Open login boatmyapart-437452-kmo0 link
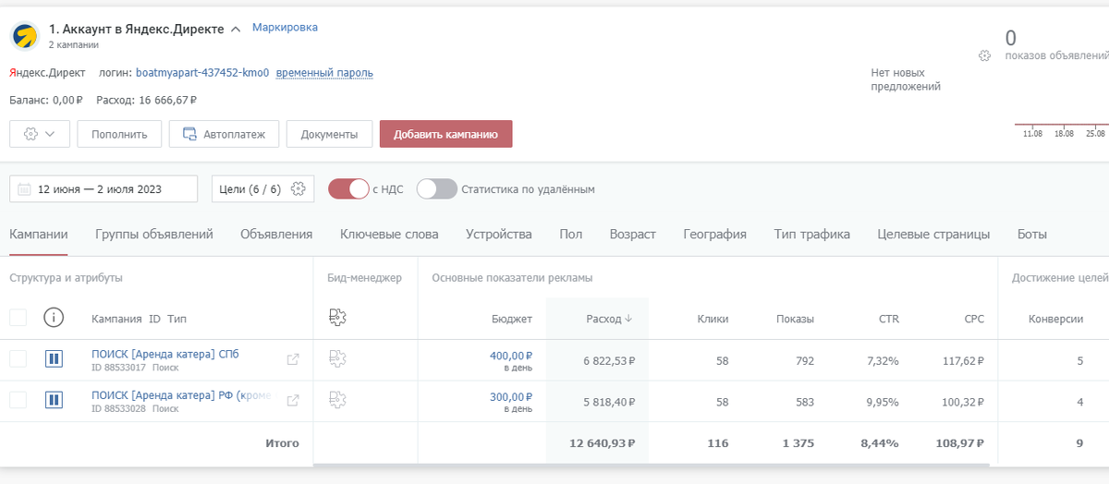Viewport: 1109px width, 484px height. (x=202, y=73)
